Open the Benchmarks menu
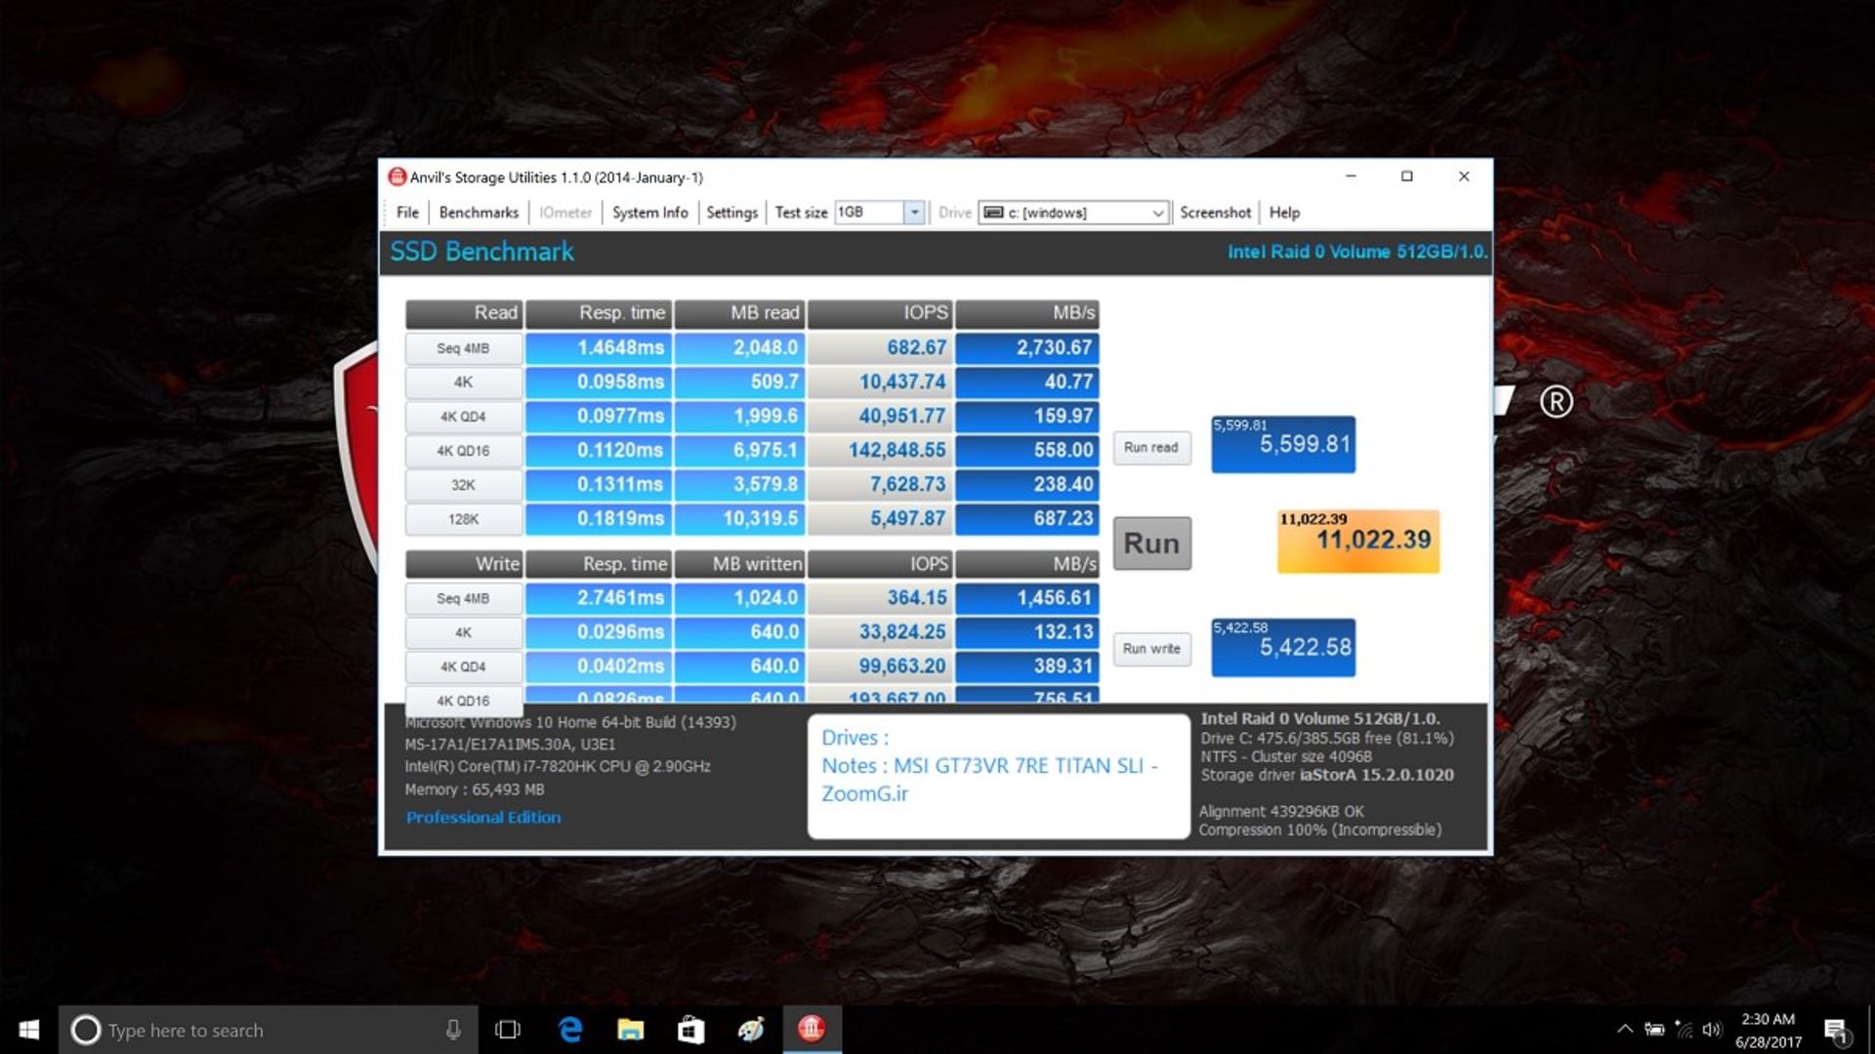The height and width of the screenshot is (1054, 1875). (x=479, y=212)
